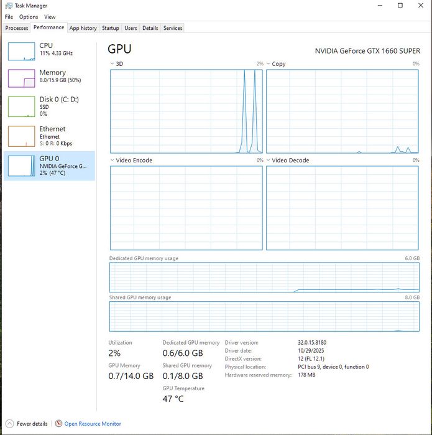
Task: Open the File menu
Action: 9,17
